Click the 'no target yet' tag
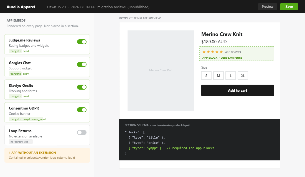Viewport: 305px width, 177px height. [x=21, y=142]
